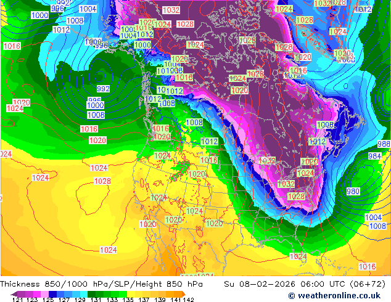Pick the brightest lime green legend swatch

tap(123, 294)
